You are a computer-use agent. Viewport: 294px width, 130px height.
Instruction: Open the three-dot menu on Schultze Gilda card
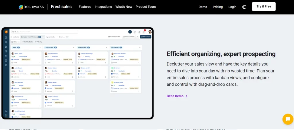[139, 91]
